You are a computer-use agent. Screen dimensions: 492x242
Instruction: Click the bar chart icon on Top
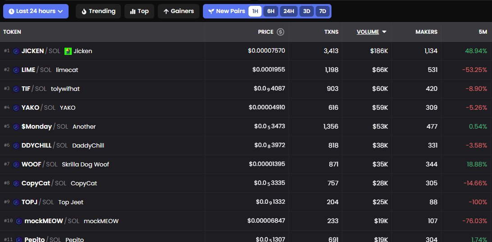pos(133,12)
